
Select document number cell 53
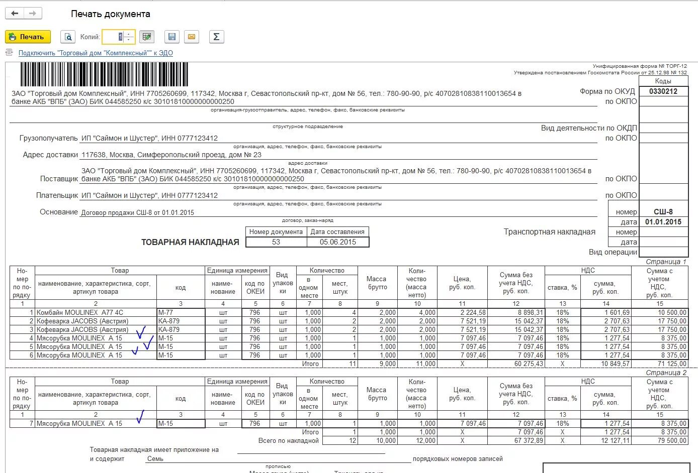coord(276,242)
